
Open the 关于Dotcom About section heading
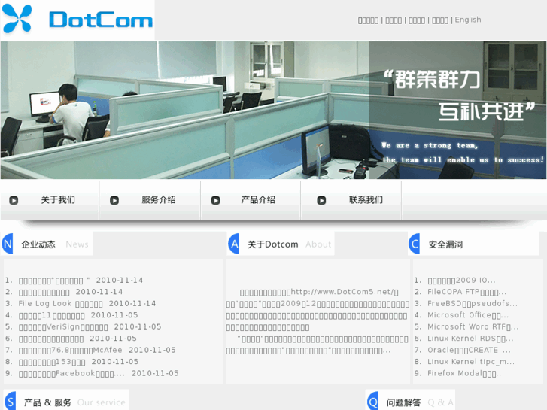click(289, 244)
